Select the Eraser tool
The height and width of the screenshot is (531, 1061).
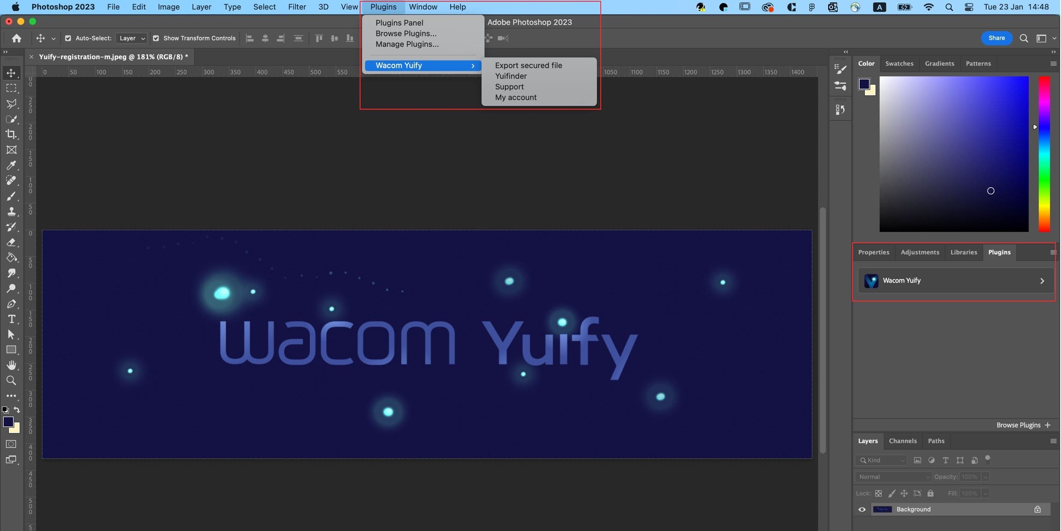coord(12,242)
